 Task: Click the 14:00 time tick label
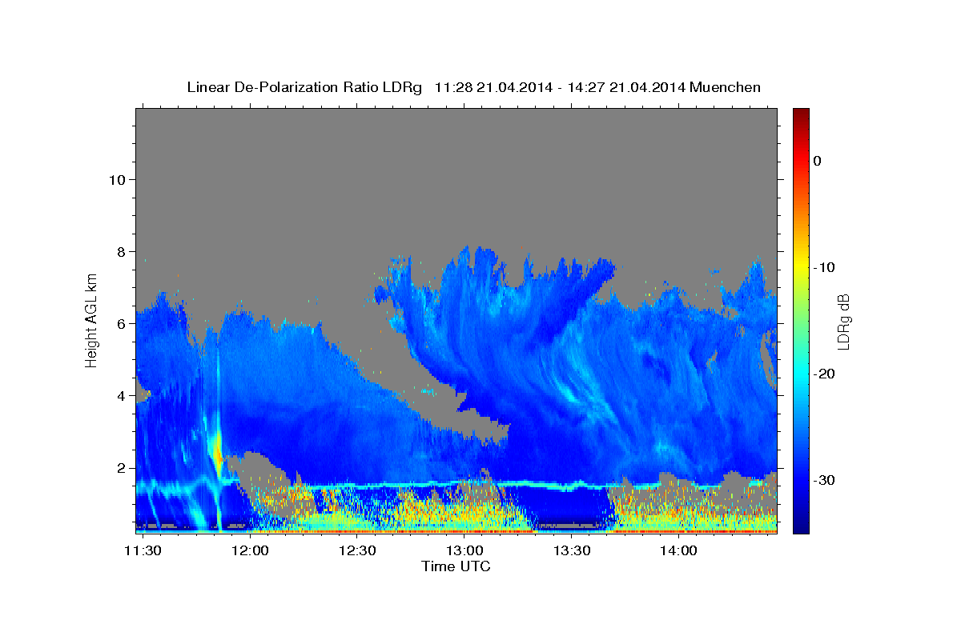click(x=678, y=551)
